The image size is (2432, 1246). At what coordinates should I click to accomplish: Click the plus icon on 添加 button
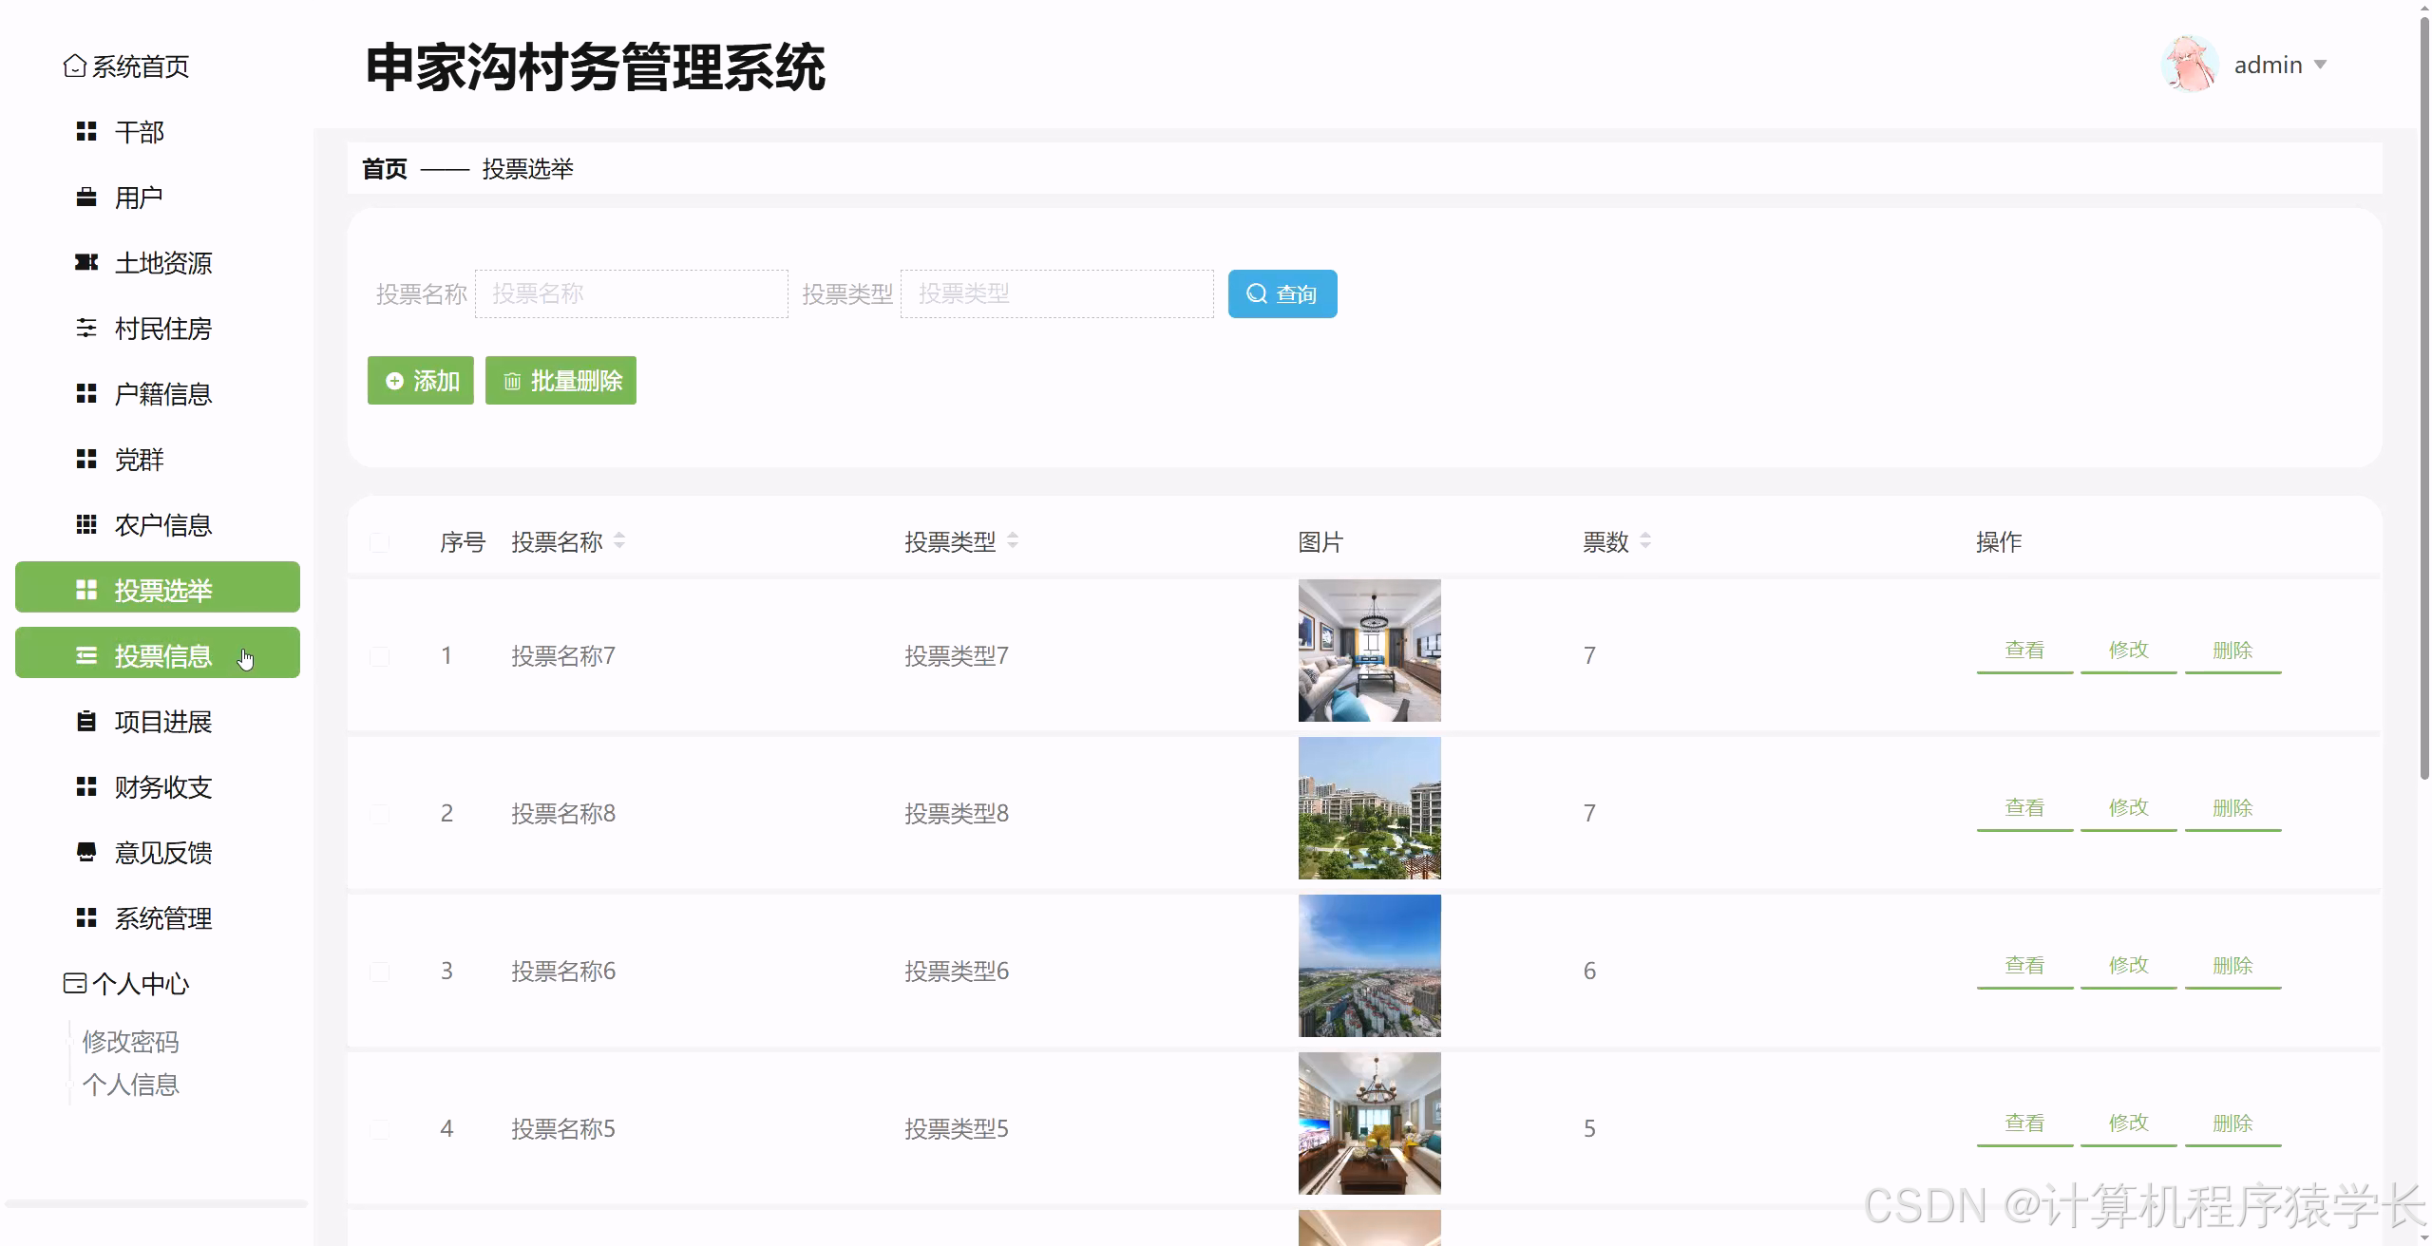[x=395, y=380]
